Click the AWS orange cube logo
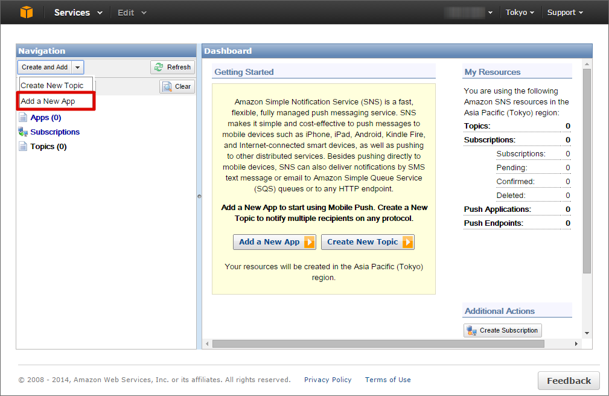This screenshot has width=609, height=396. pos(27,12)
